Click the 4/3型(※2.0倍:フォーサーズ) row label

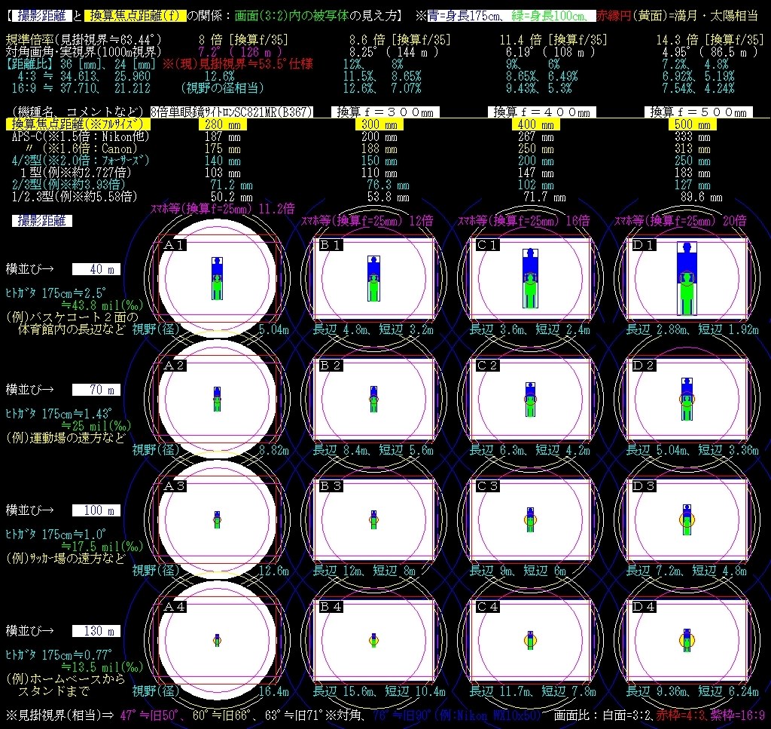[80, 161]
